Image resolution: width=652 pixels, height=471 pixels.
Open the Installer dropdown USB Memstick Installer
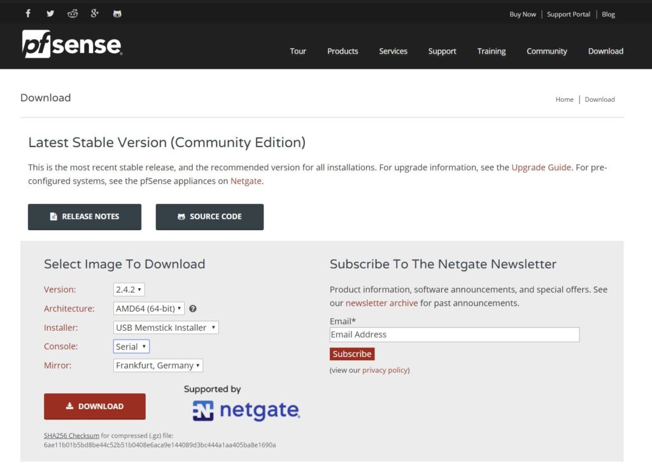[166, 328]
